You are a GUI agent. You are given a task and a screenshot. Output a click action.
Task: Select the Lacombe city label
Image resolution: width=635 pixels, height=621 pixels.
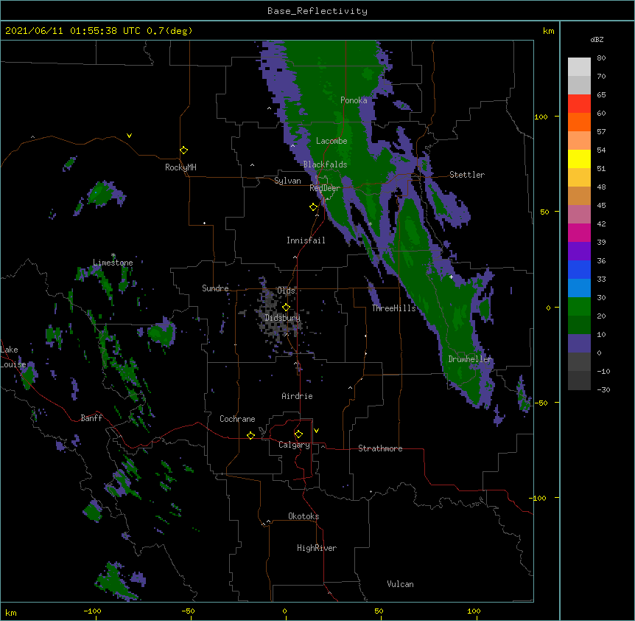pos(331,141)
